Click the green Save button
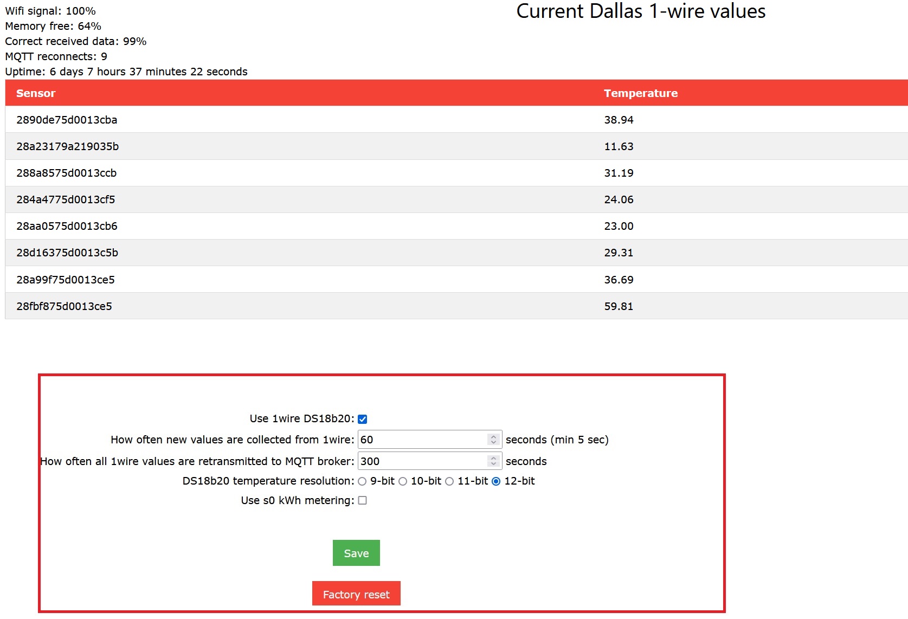This screenshot has height=619, width=908. pyautogui.click(x=356, y=553)
